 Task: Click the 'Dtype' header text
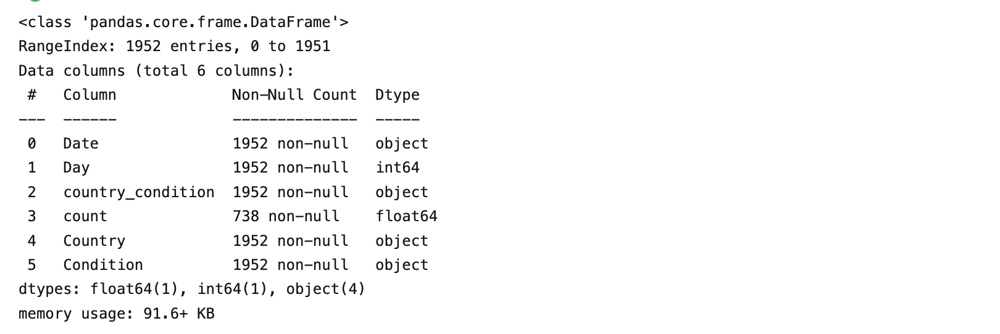point(397,95)
